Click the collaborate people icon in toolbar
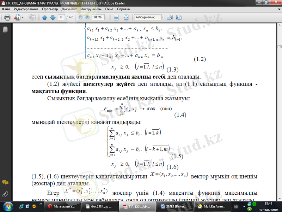This screenshot has width=282, height=212. (x=17, y=17)
